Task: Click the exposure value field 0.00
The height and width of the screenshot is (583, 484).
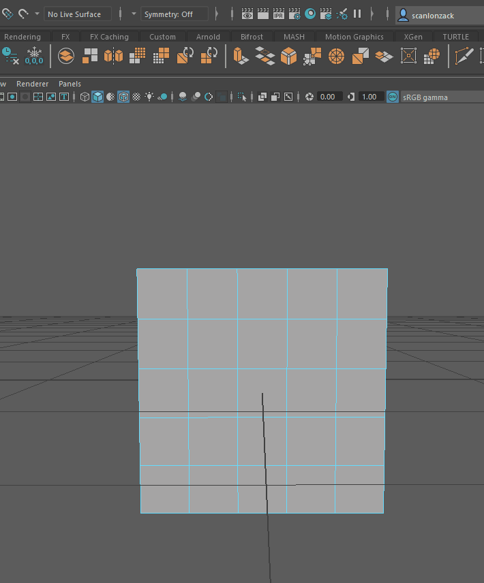Action: pos(329,97)
